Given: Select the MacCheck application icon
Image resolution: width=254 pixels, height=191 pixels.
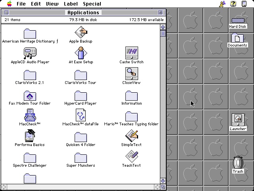Looking at the screenshot, I should point(30,115).
